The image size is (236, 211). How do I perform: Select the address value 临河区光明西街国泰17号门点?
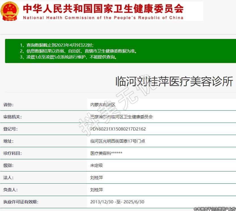coord(117,141)
